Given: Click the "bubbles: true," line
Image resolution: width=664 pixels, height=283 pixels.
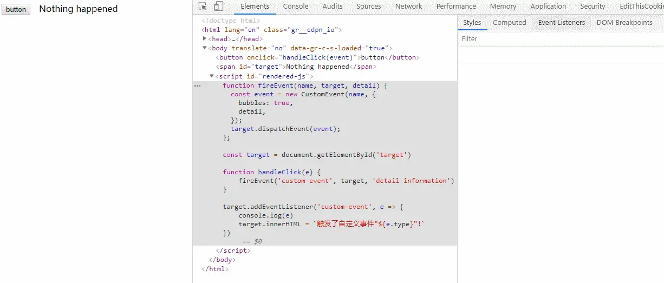Looking at the screenshot, I should click(265, 103).
